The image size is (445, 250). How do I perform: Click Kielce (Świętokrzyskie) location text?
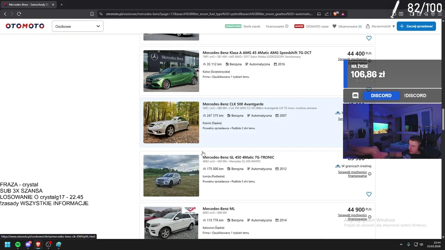(x=216, y=72)
